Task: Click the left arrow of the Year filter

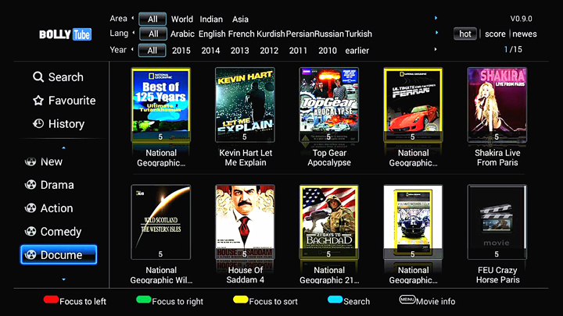Action: [x=132, y=49]
